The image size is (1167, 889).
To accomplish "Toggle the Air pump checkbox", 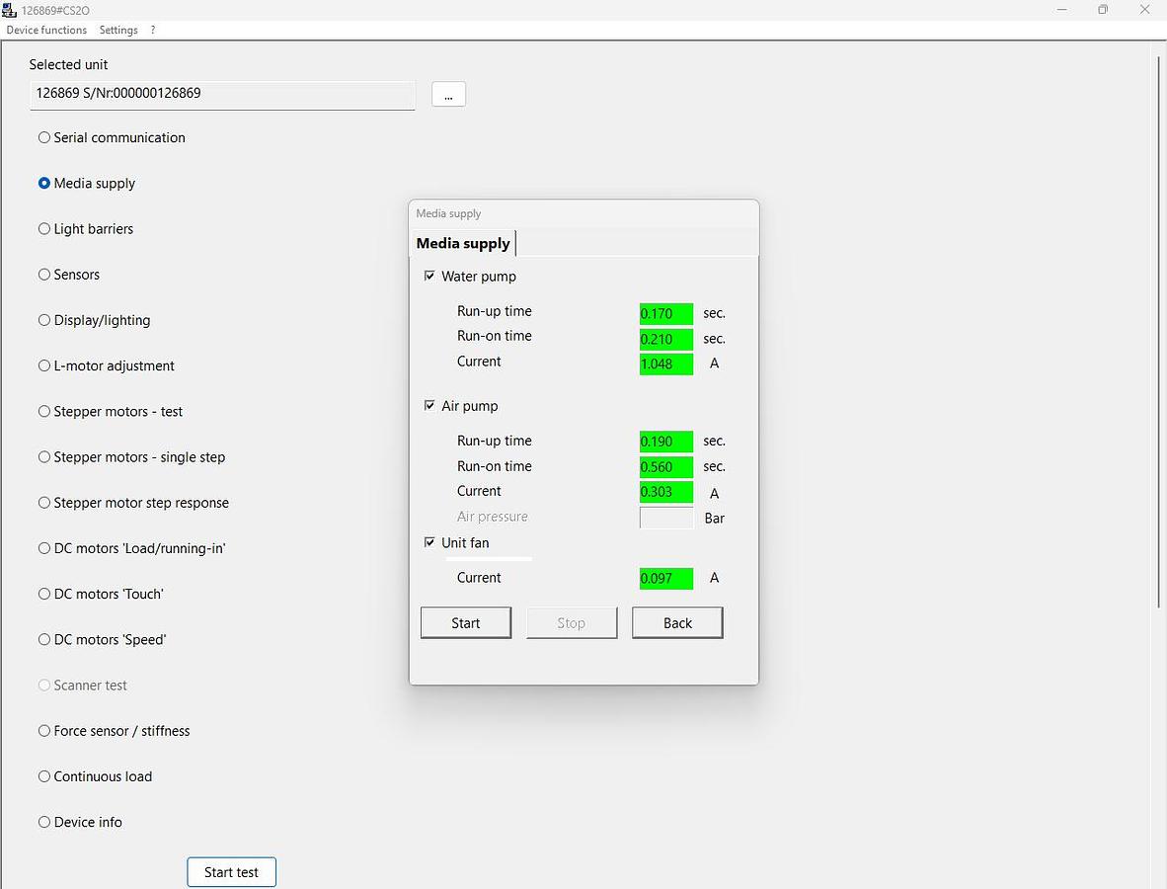I will (x=429, y=405).
